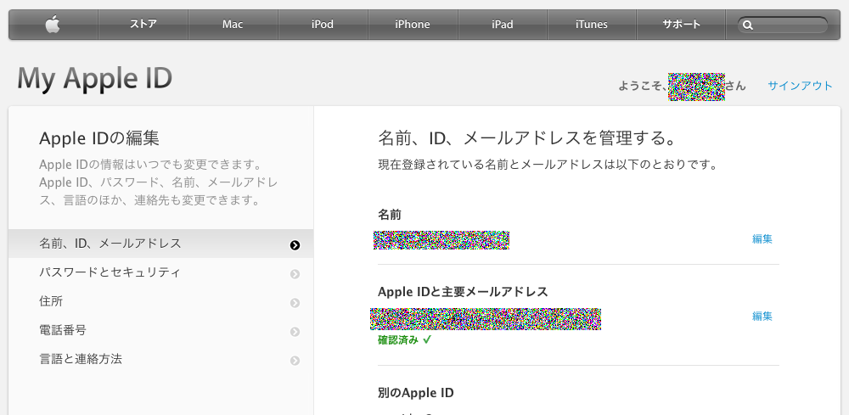Select 住所 in sidebar
This screenshot has width=849, height=415.
(160, 300)
